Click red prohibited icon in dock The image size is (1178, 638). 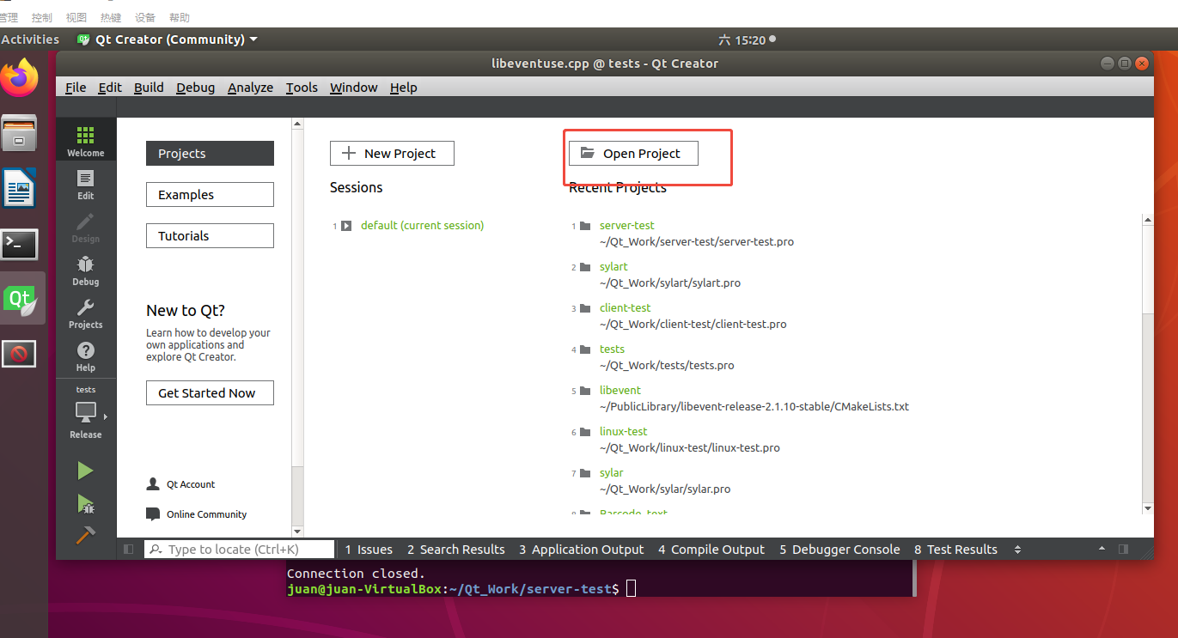point(20,354)
